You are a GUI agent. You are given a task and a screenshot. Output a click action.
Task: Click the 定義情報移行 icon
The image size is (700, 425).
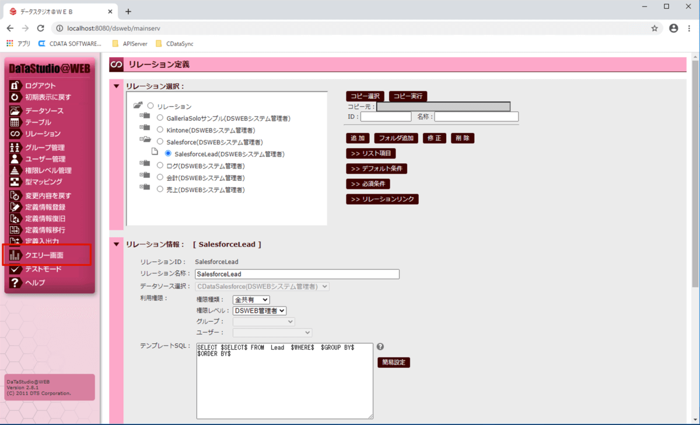[15, 230]
